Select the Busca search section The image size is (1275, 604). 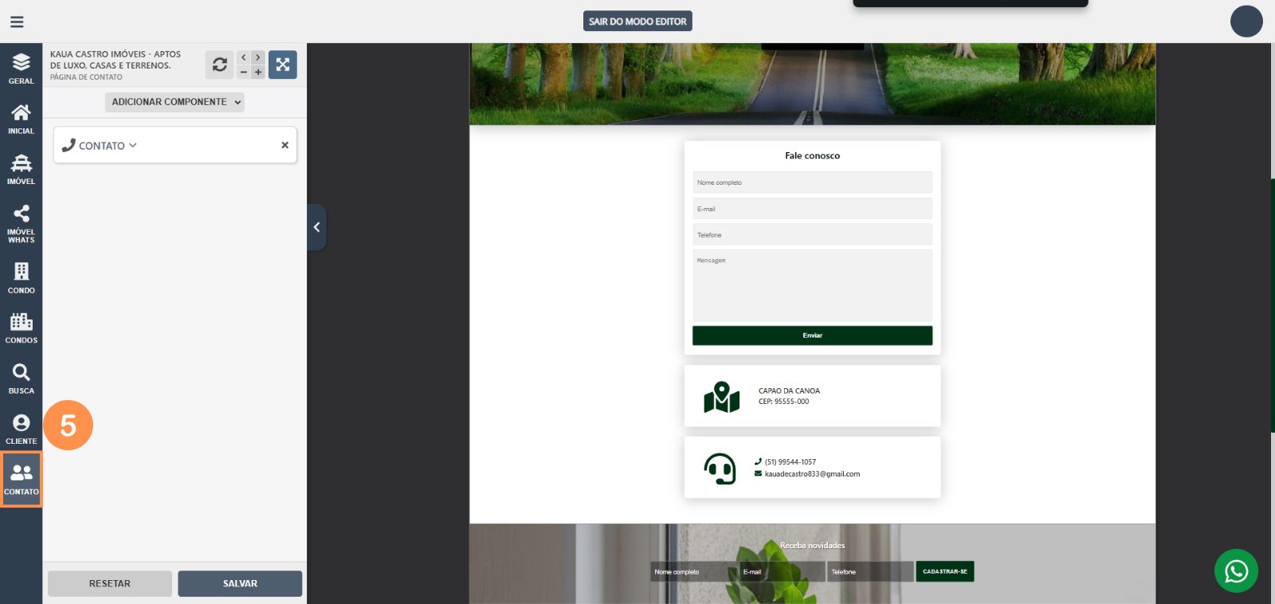click(22, 378)
